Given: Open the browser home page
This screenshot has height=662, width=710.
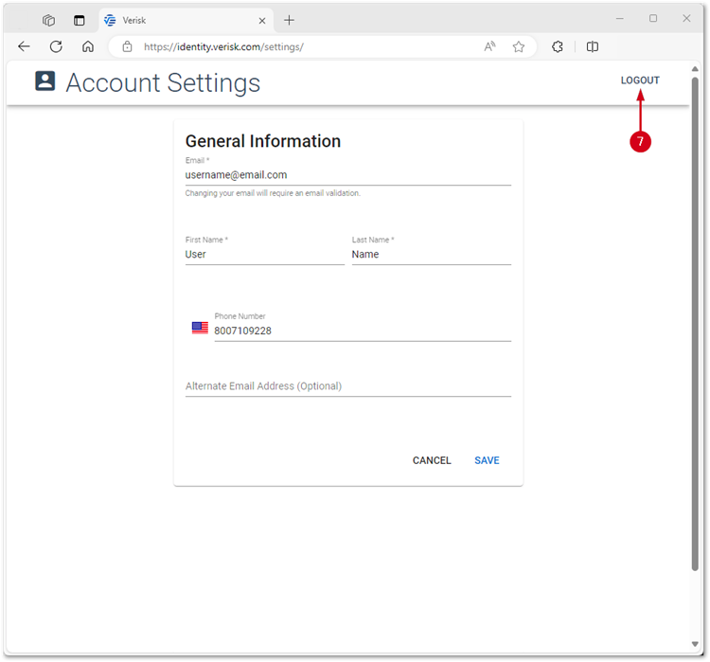Looking at the screenshot, I should 88,46.
